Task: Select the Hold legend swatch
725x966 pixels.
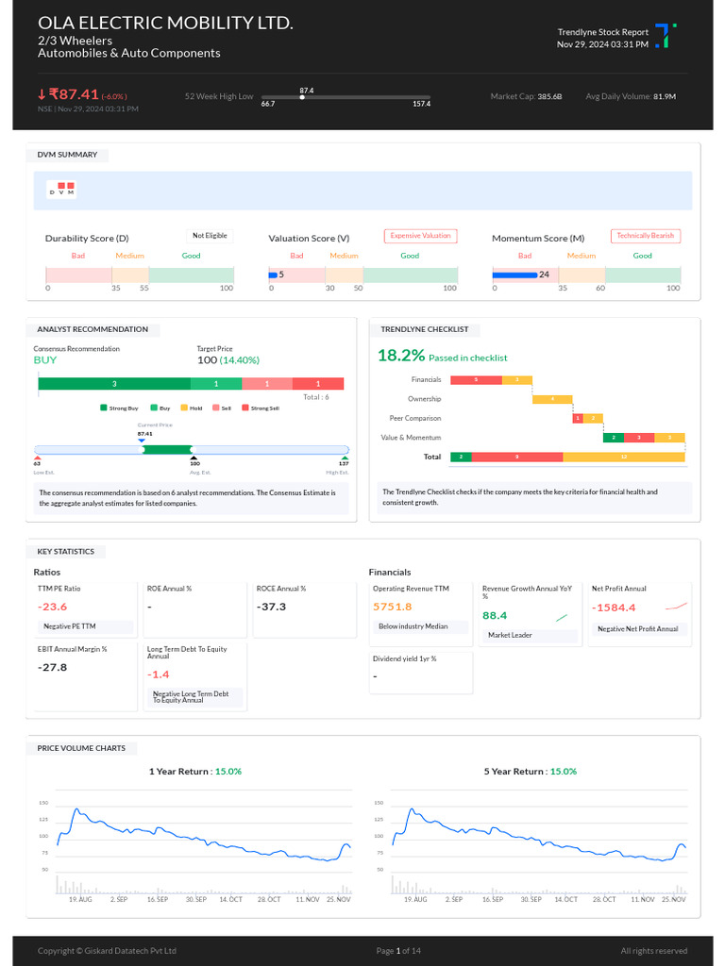Action: click(184, 408)
